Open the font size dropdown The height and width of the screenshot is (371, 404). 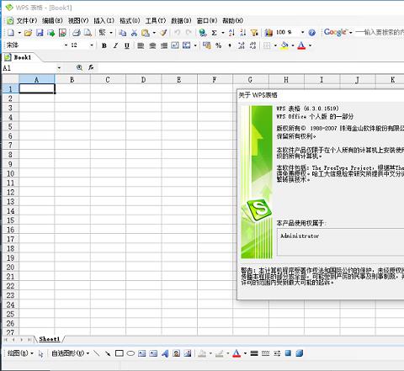pos(92,45)
